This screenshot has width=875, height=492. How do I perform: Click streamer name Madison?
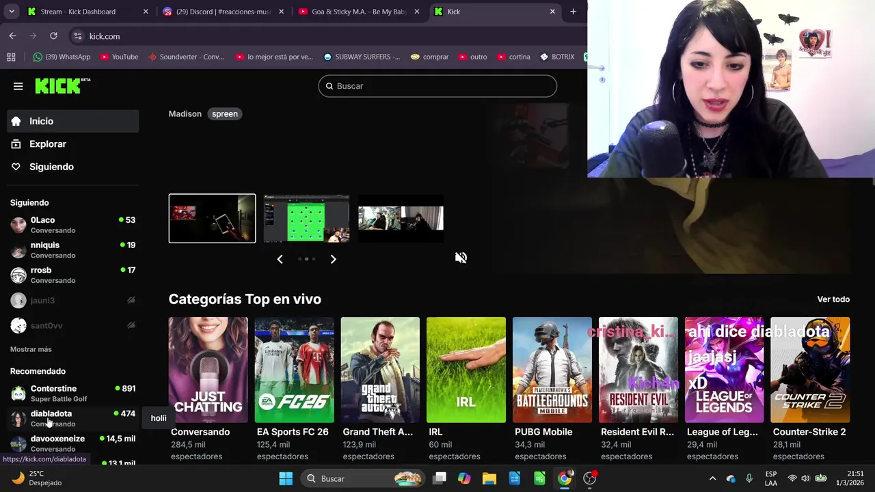click(x=185, y=114)
